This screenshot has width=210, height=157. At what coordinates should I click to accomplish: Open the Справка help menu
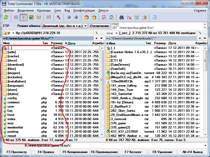click(x=200, y=10)
